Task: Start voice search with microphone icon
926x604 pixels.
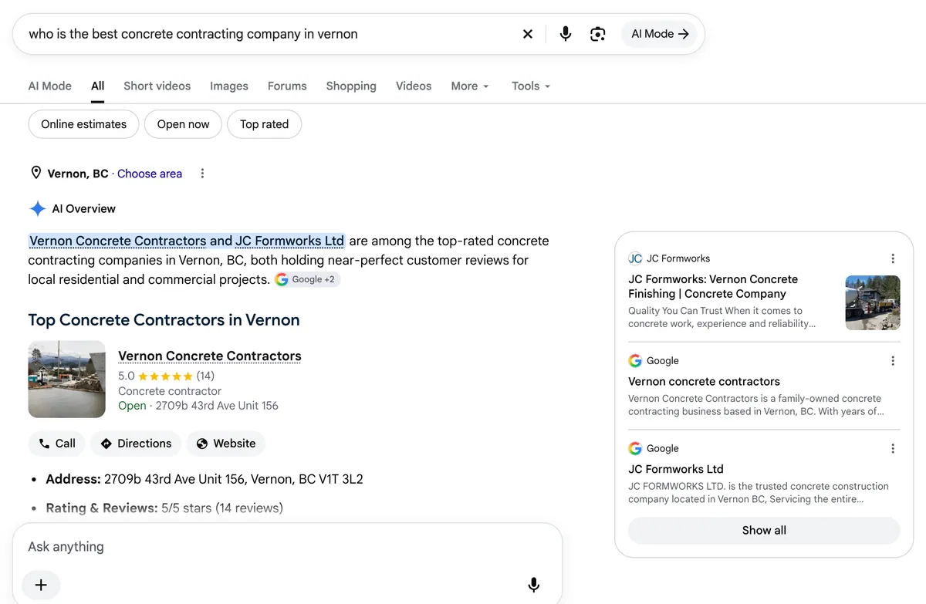Action: [566, 34]
